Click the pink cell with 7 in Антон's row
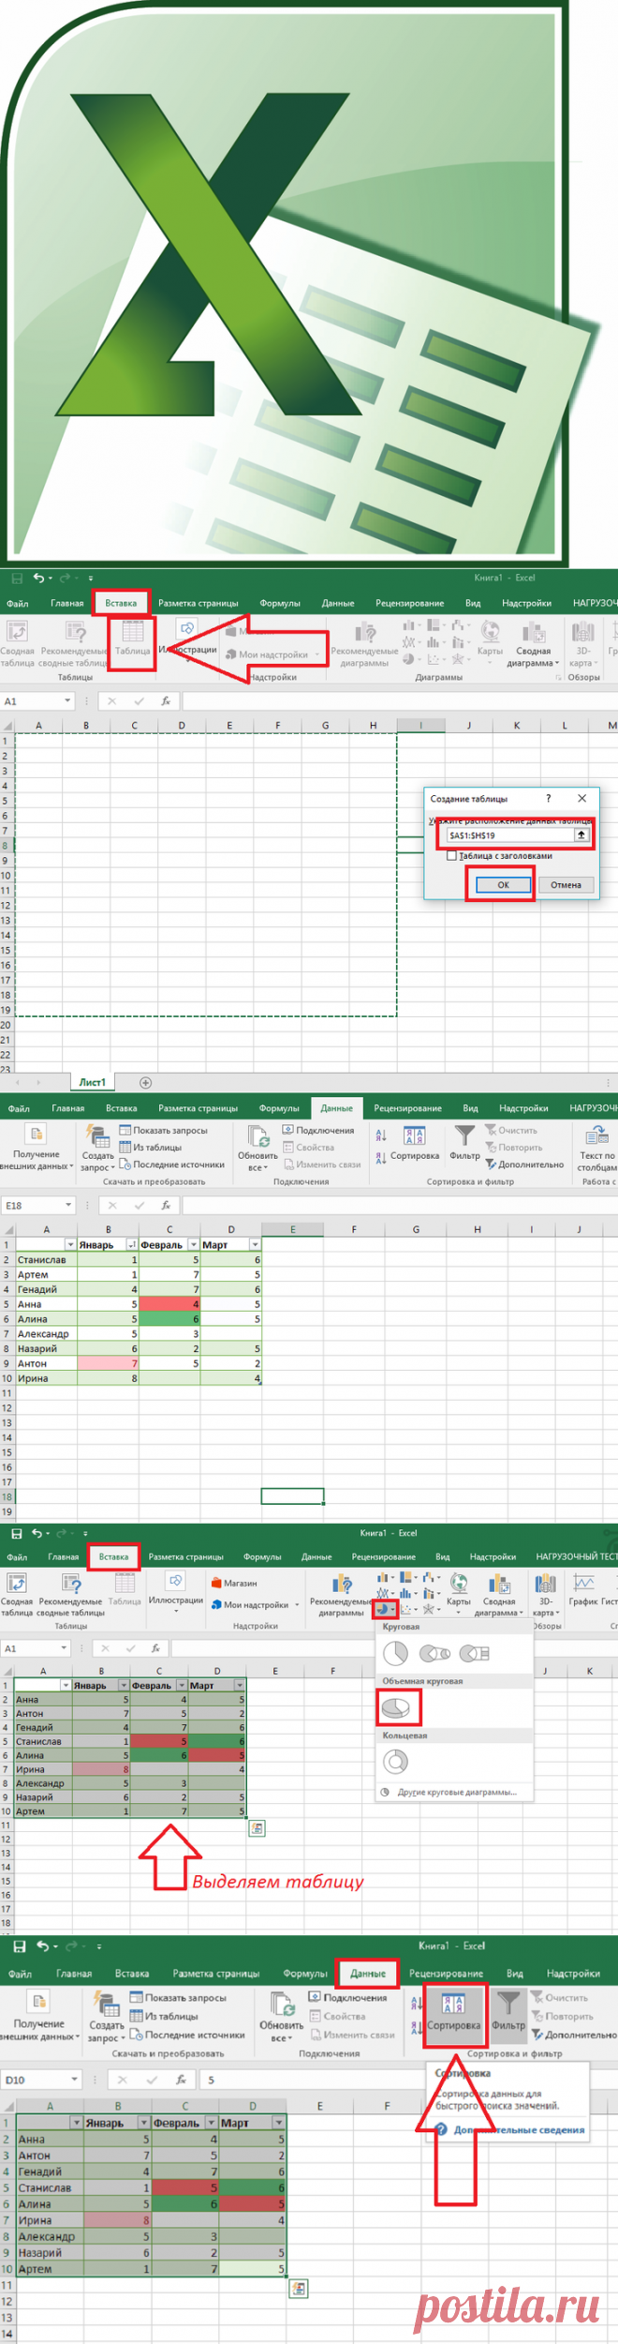This screenshot has width=618, height=2344. (x=108, y=1363)
